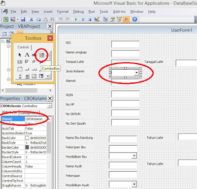This screenshot has width=197, height=189.
Task: Open Project Explorer via toolbar icon
Action: (x=105, y=19)
